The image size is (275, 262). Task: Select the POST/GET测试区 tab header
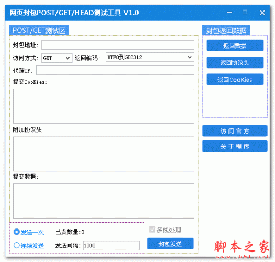pyautogui.click(x=39, y=30)
